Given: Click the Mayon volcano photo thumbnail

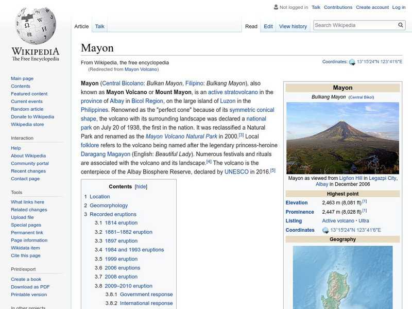Looking at the screenshot, I should pyautogui.click(x=344, y=136).
